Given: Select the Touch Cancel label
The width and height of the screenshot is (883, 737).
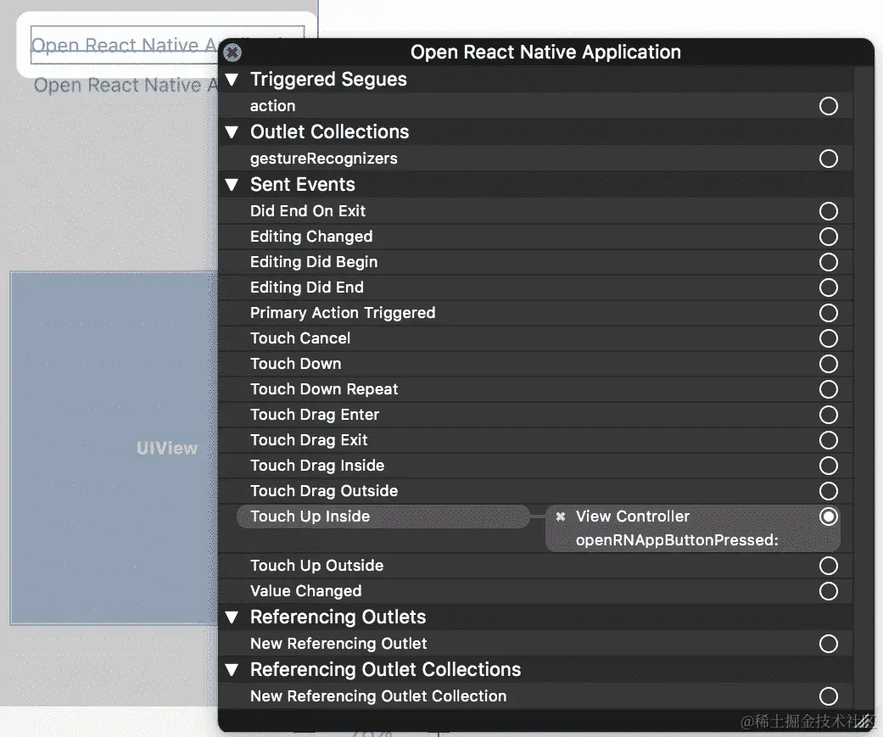Looking at the screenshot, I should 300,338.
